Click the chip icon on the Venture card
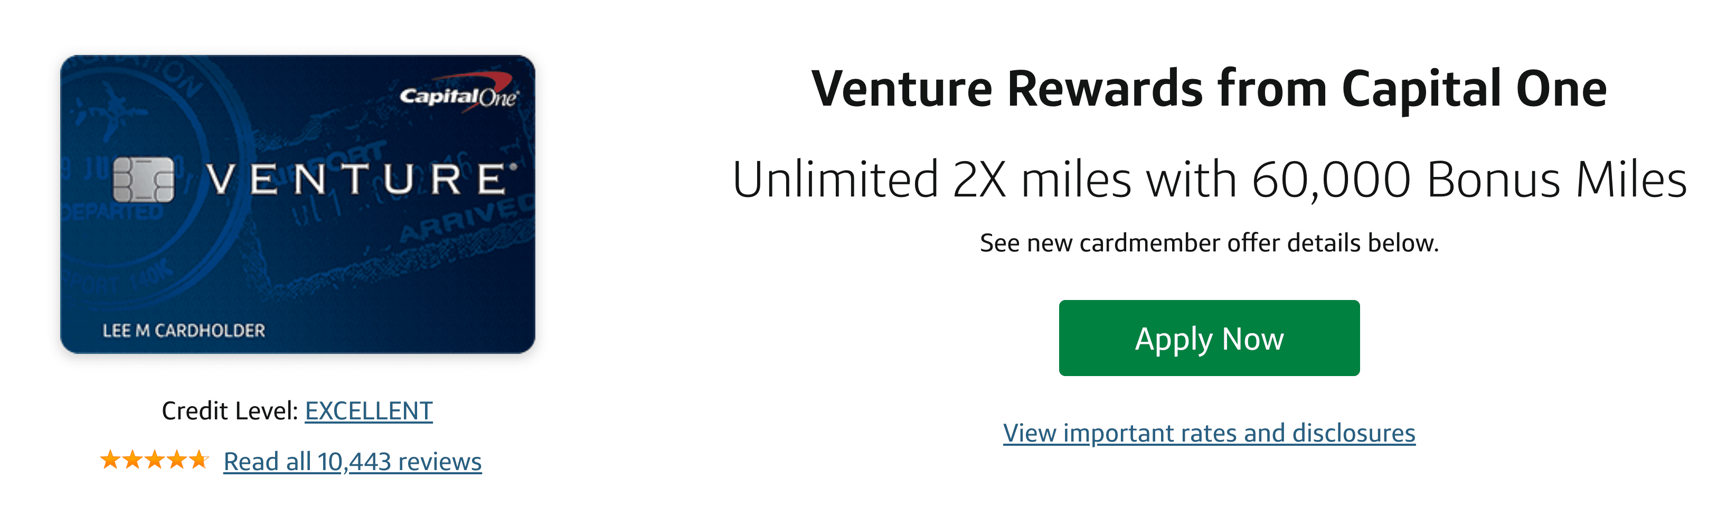 pyautogui.click(x=143, y=180)
